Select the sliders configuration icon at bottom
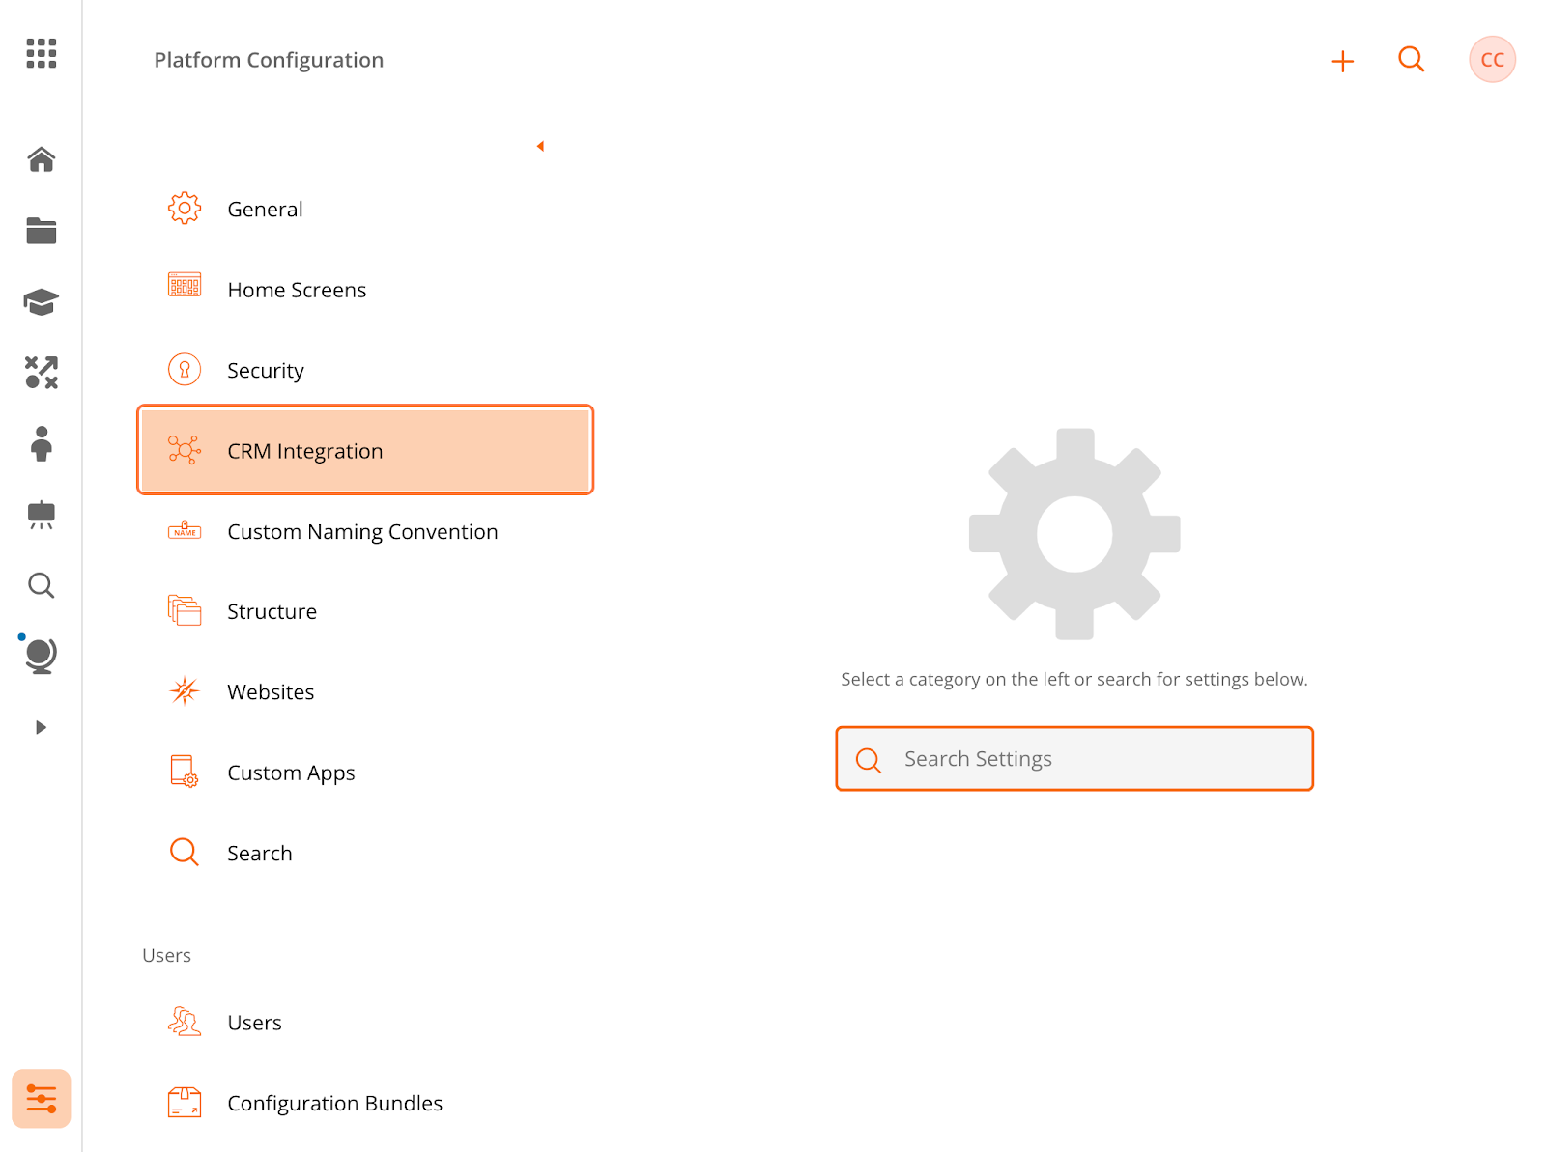1546x1152 pixels. point(41,1098)
